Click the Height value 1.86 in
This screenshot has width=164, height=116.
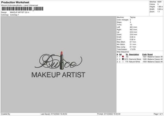click(x=160, y=7)
